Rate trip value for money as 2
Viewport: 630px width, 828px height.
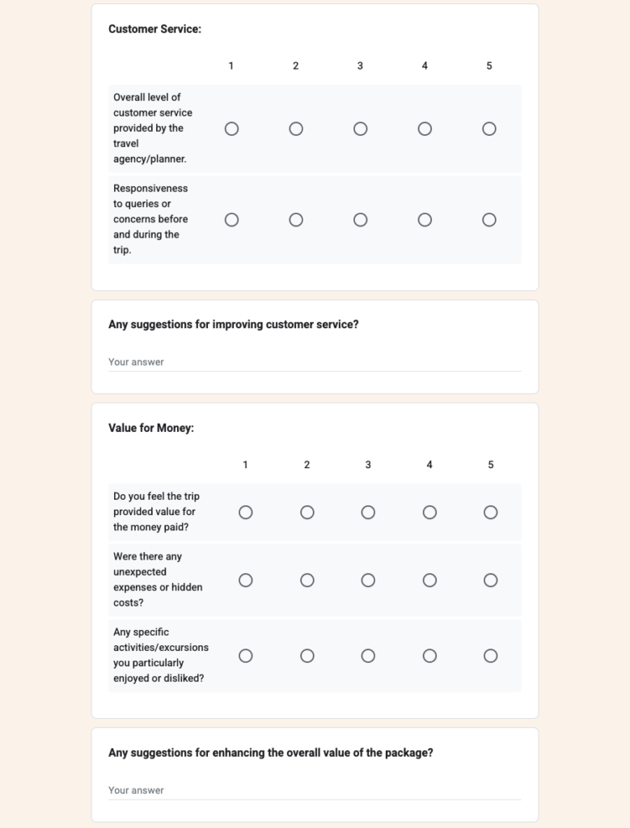tap(307, 512)
